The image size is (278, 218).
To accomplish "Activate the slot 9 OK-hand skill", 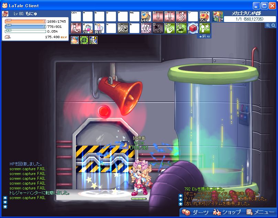I will click(x=170, y=28).
